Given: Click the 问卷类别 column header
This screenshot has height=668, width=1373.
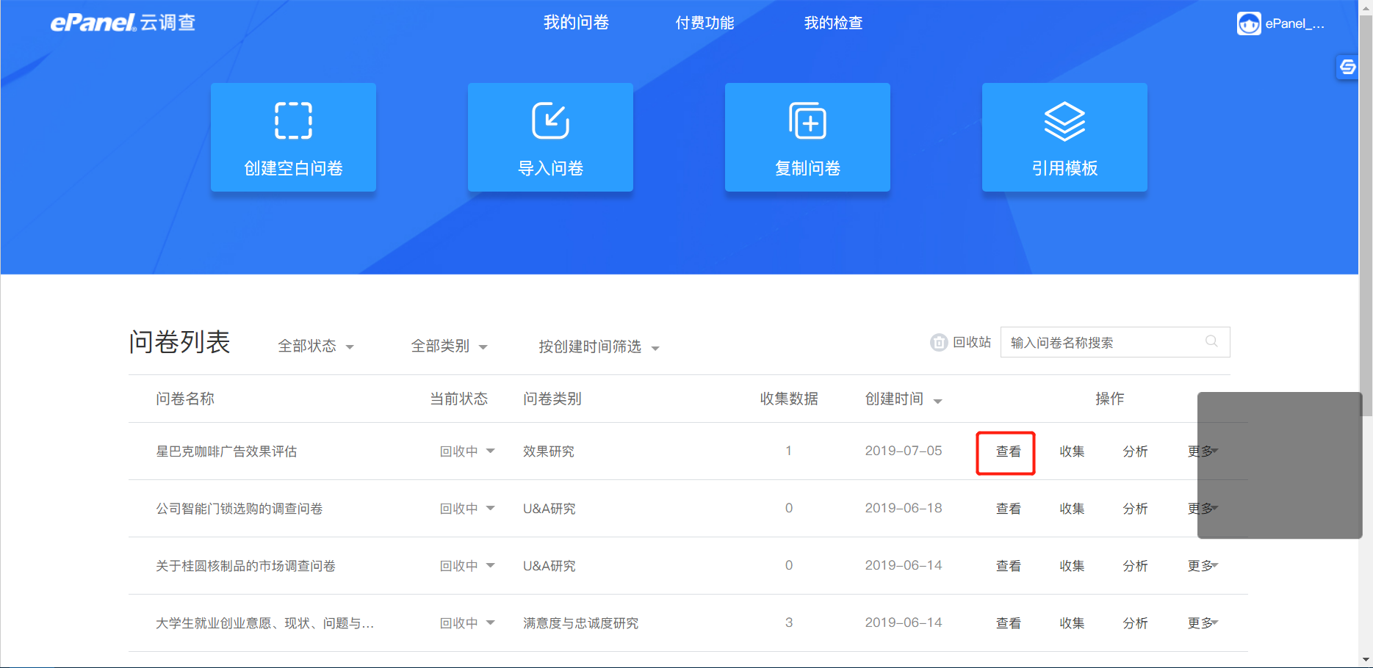Looking at the screenshot, I should (552, 399).
